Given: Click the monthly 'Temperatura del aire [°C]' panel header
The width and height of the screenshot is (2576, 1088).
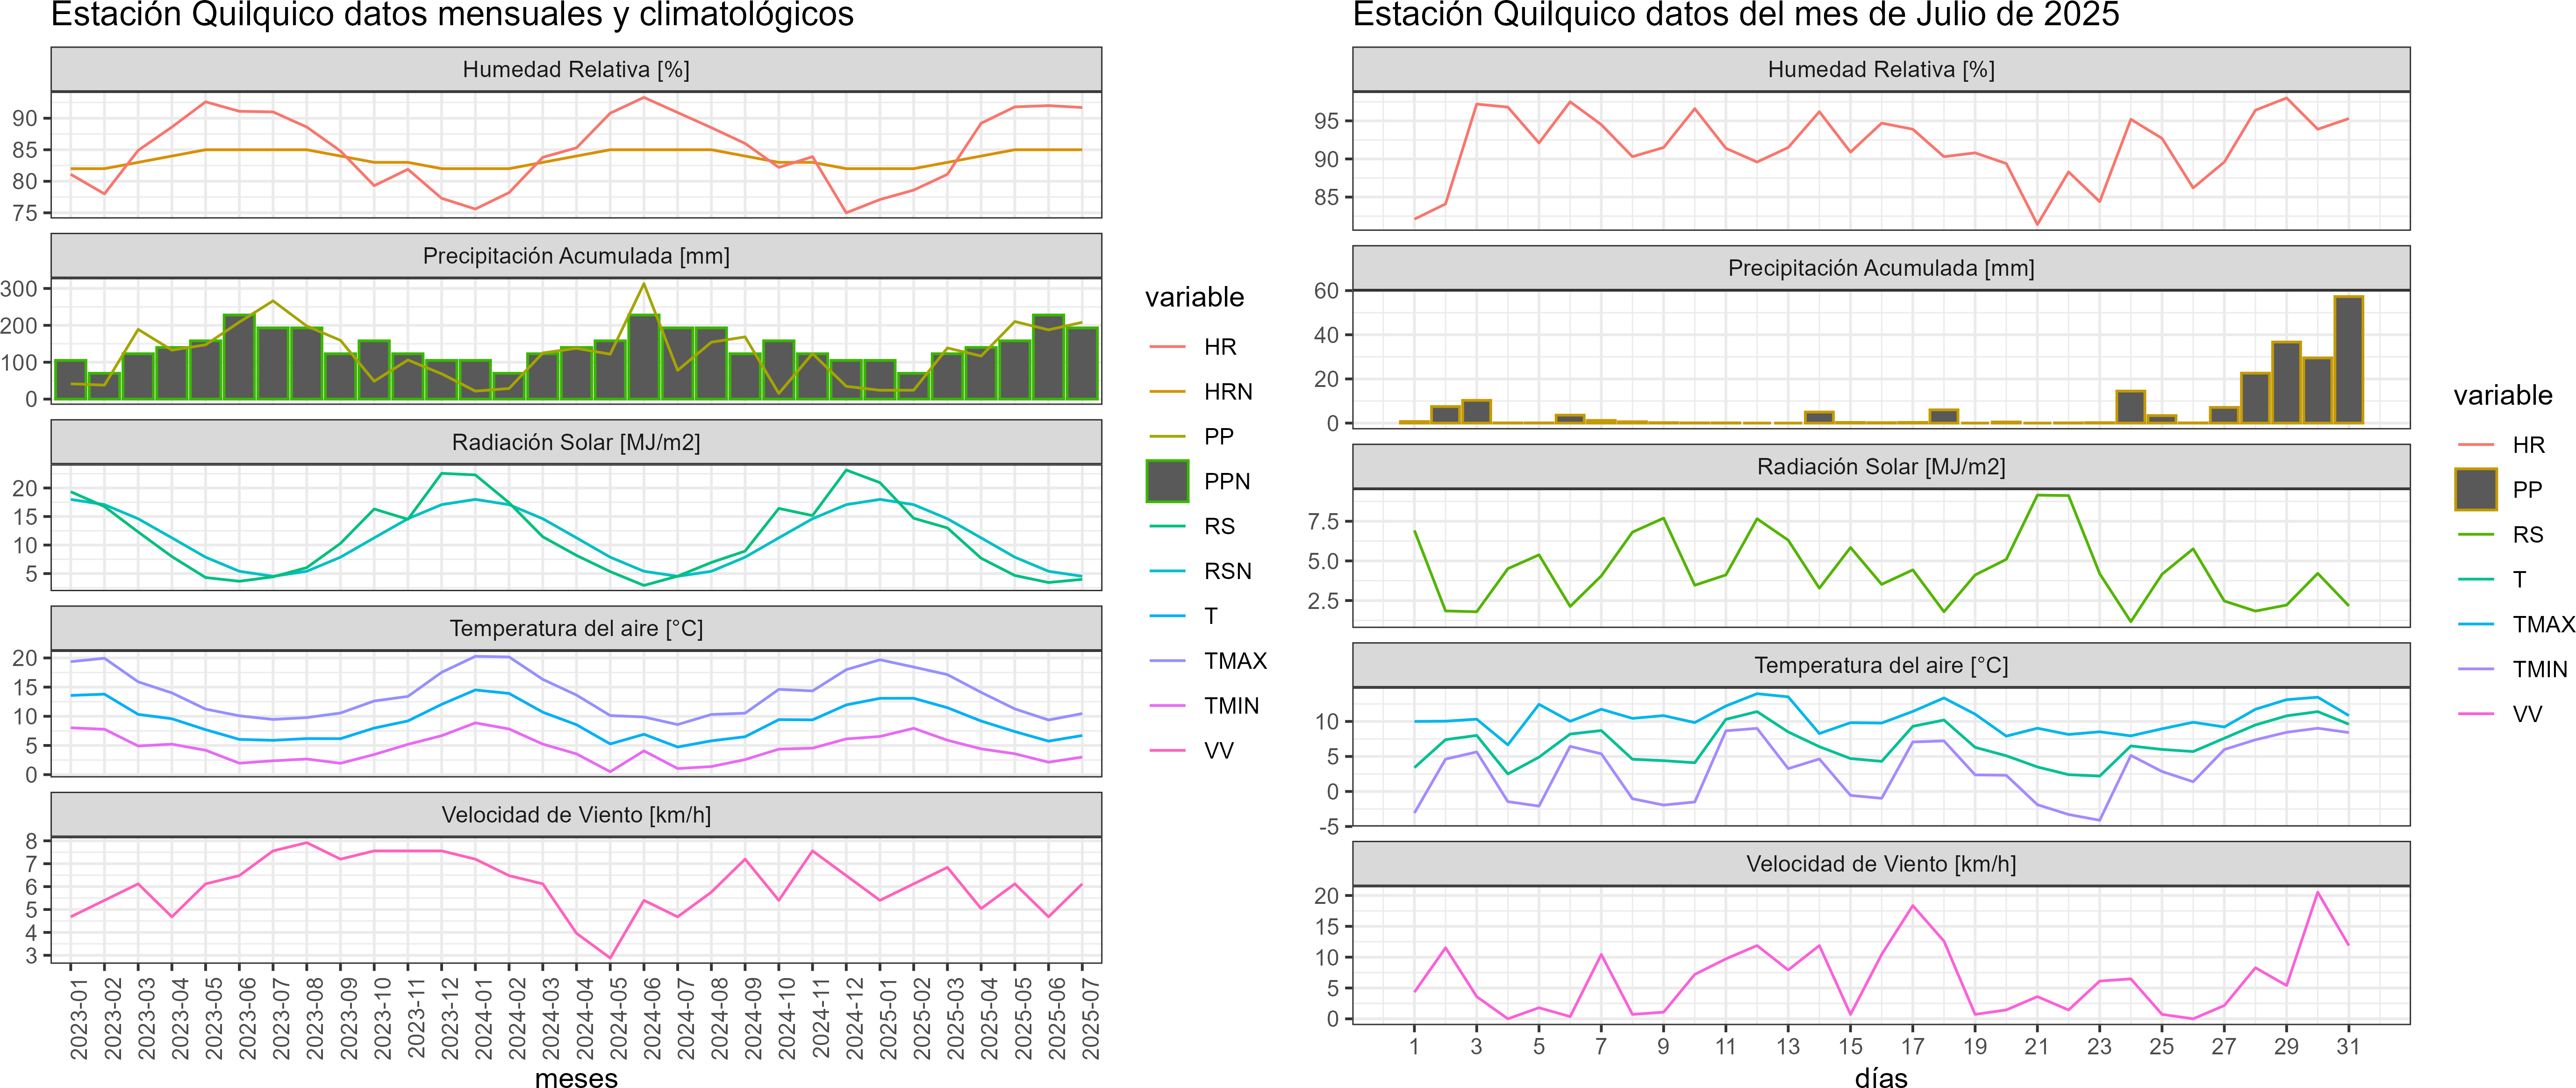Looking at the screenshot, I should point(576,628).
